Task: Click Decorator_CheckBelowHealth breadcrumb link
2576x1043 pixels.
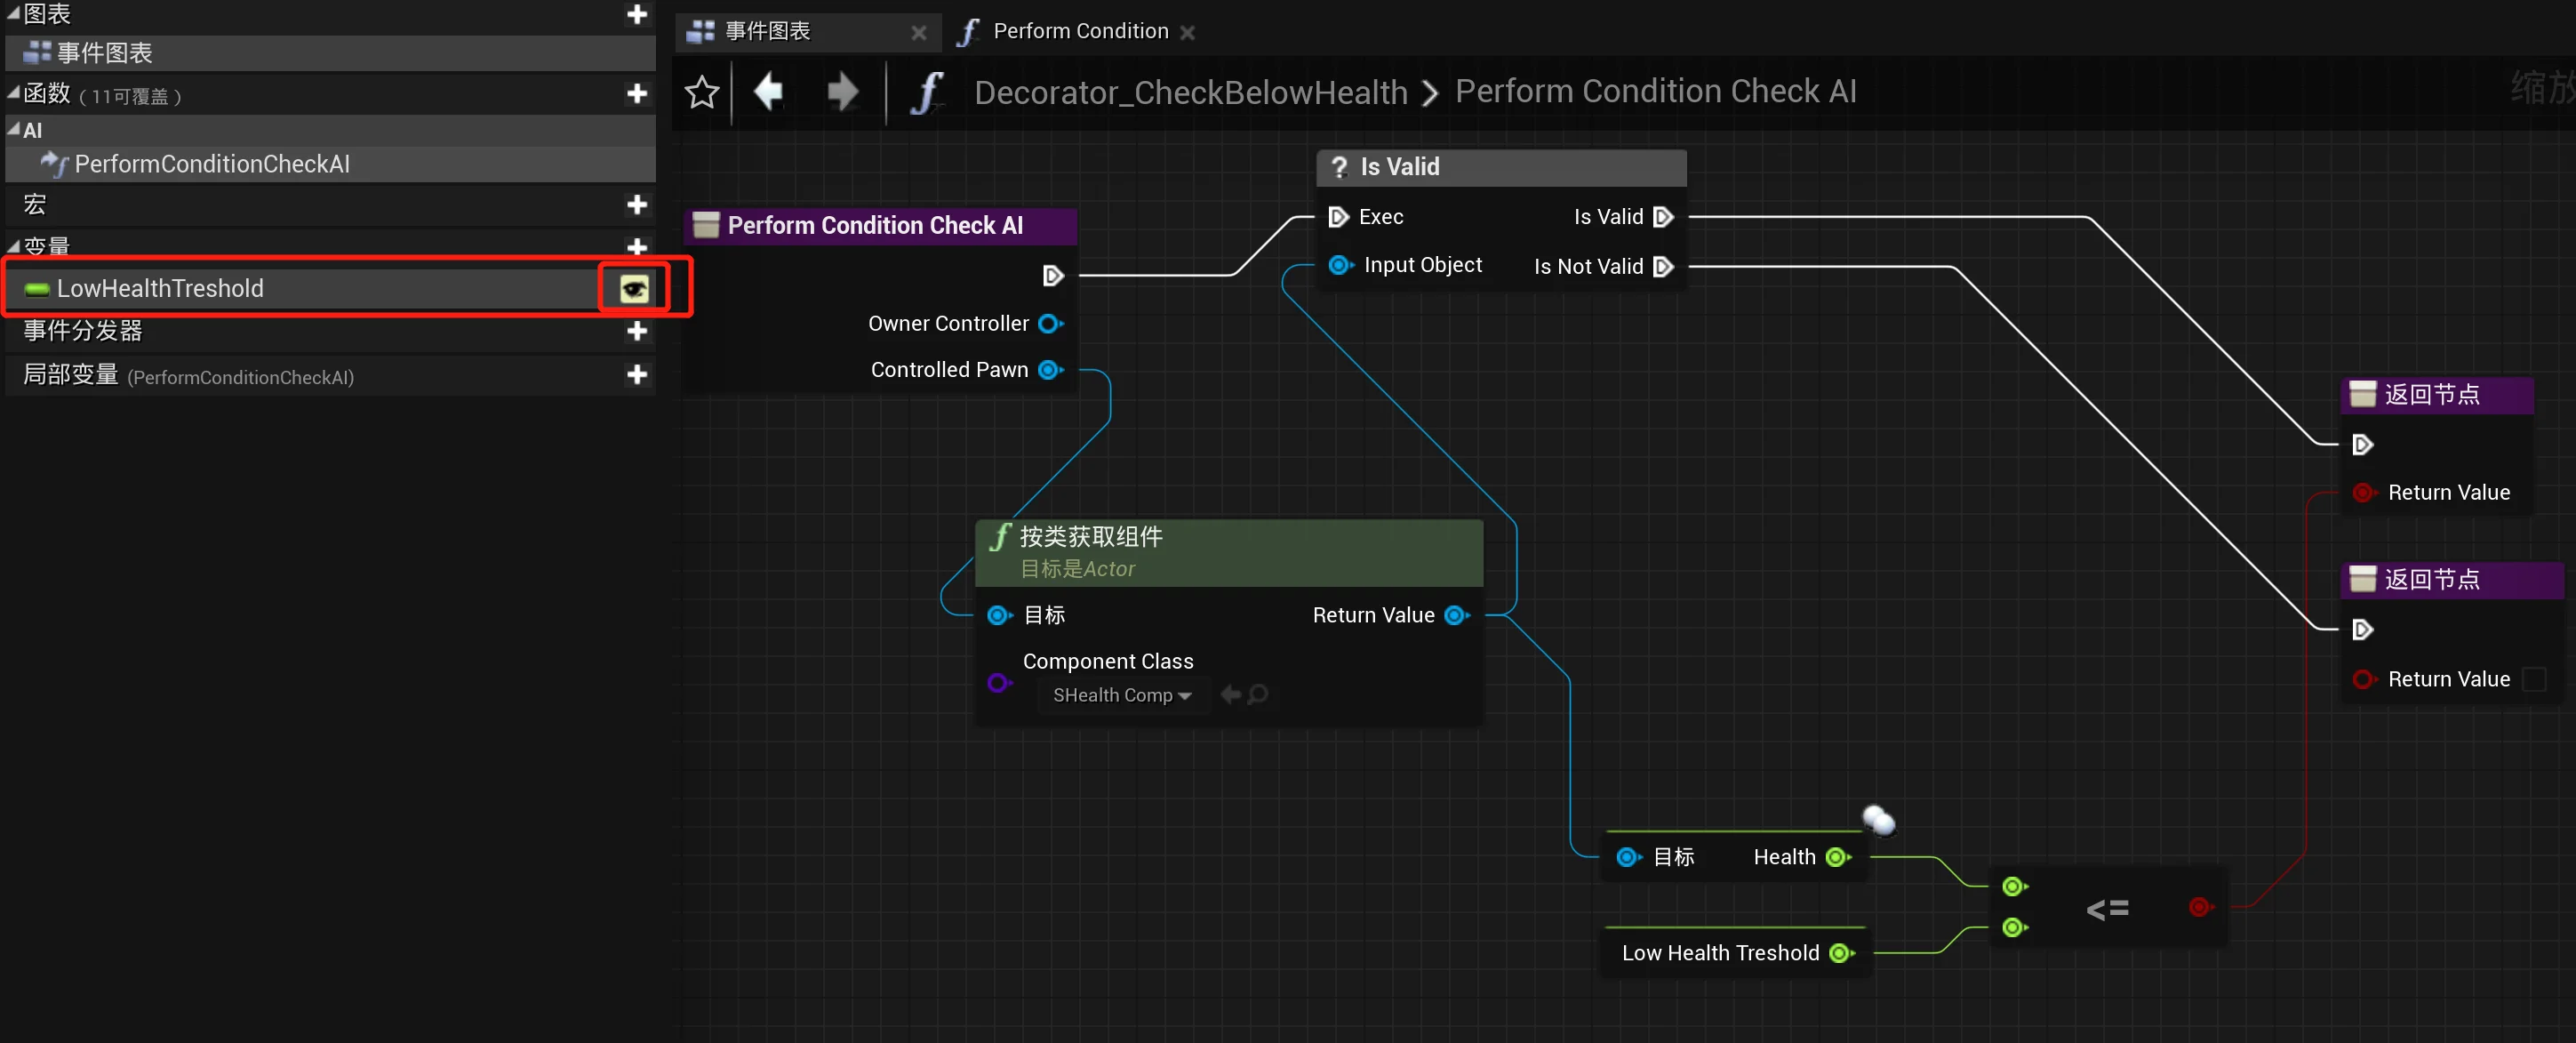Action: coord(1191,93)
